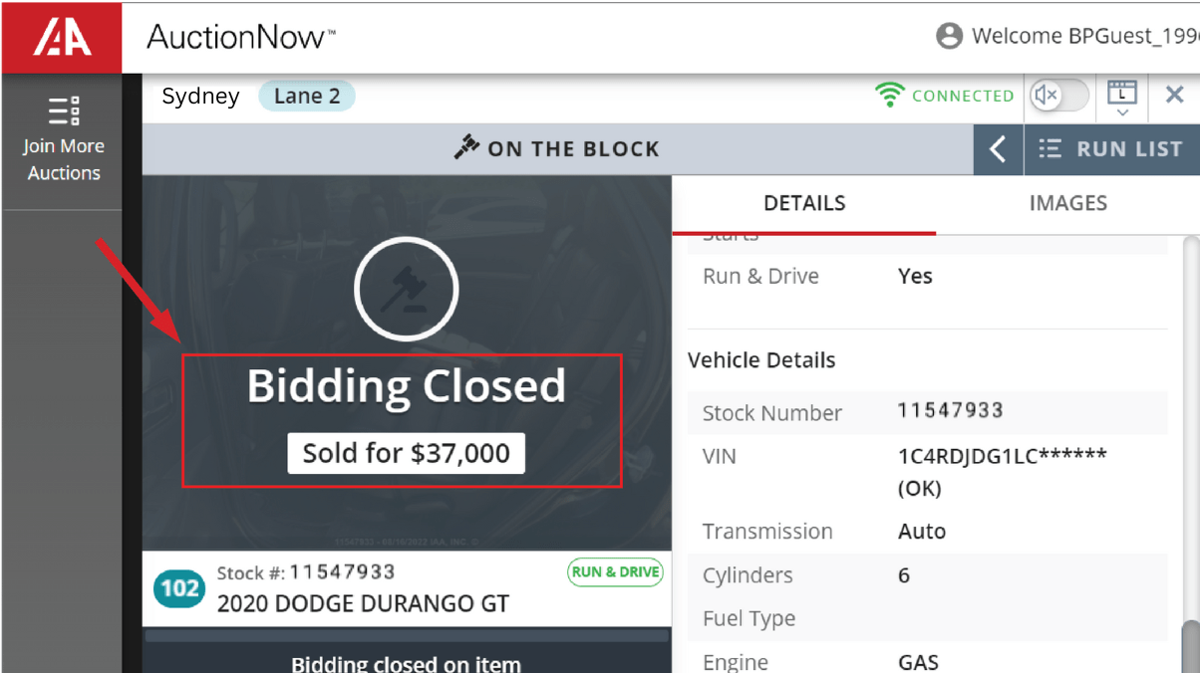
Task: Open the layout window dropdown
Action: coord(1122,98)
